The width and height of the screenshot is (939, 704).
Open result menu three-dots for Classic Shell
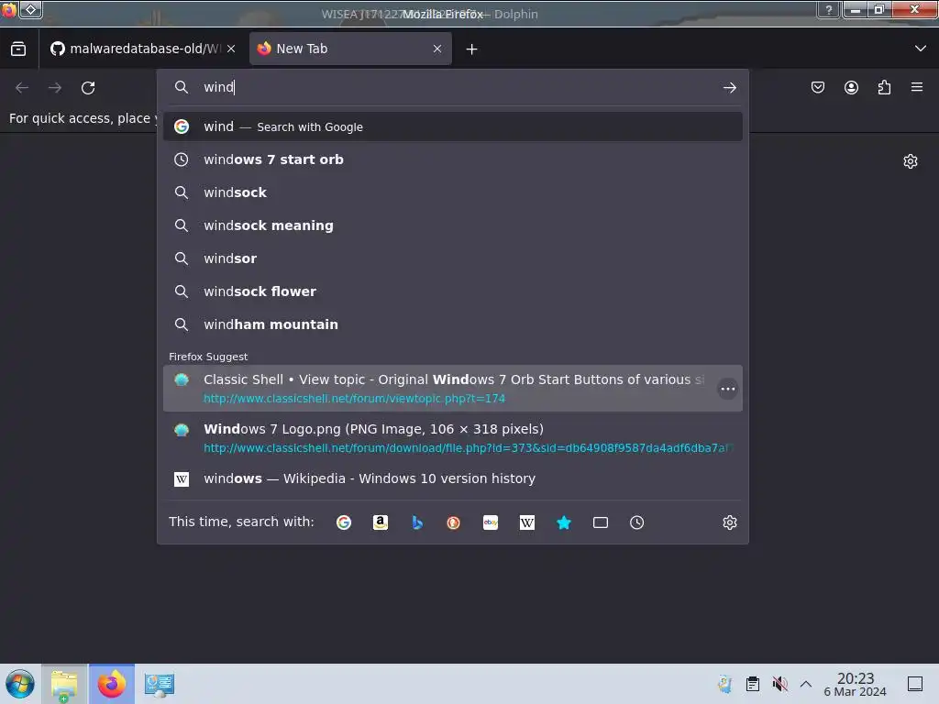click(727, 389)
